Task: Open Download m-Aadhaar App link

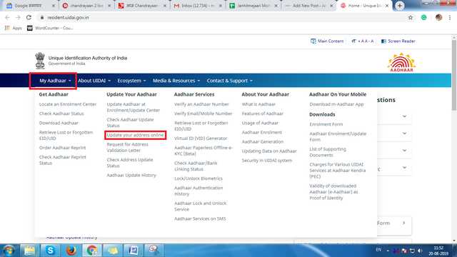Action: 336,104
